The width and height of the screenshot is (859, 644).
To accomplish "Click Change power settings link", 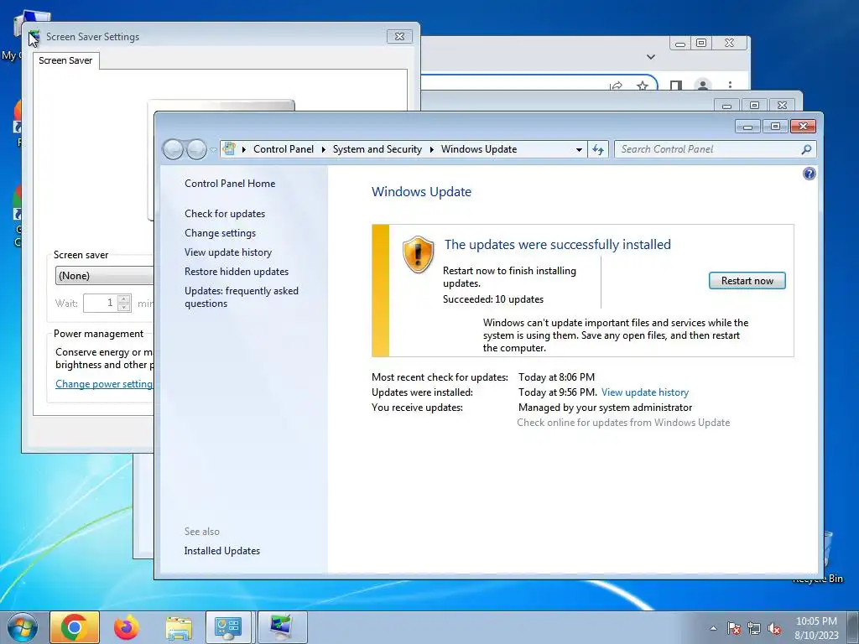I will [104, 384].
